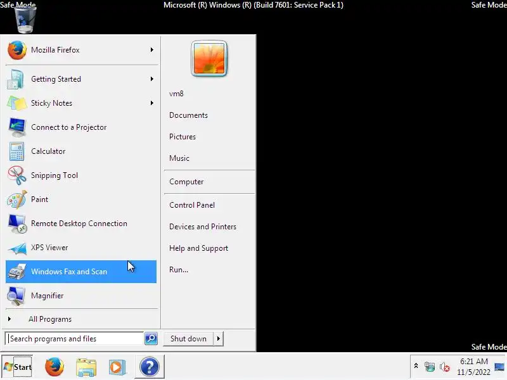Open Help and Support
The image size is (507, 380).
(x=198, y=248)
